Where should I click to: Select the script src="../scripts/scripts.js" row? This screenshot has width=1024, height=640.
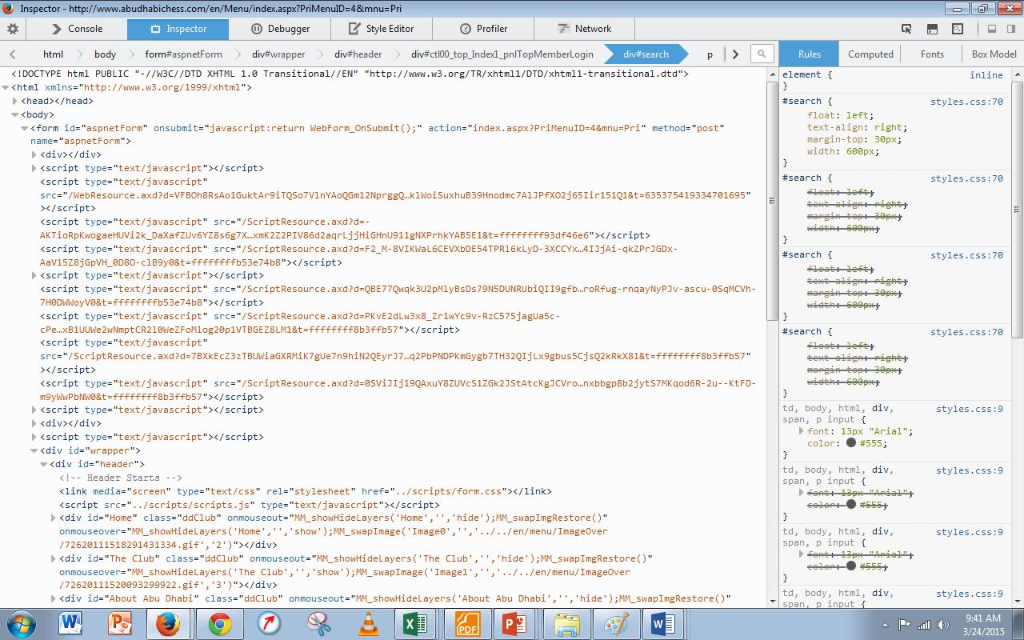[250, 506]
